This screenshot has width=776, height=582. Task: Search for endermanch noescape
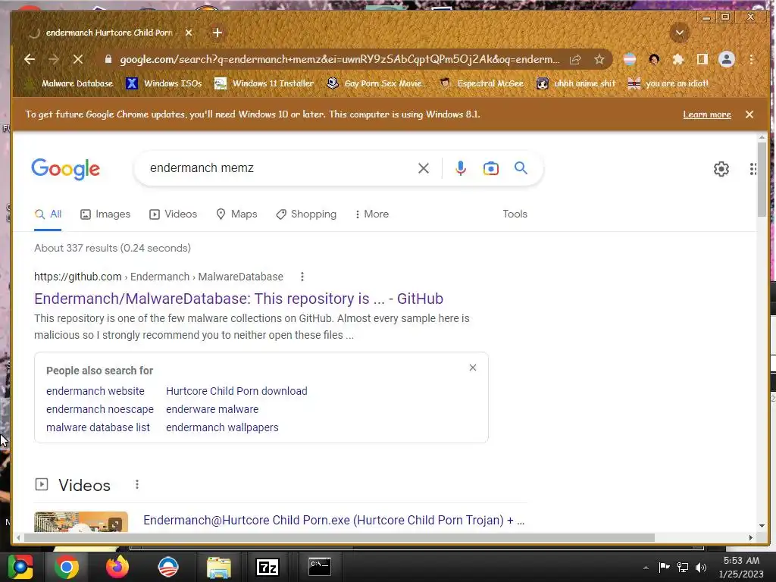coord(100,409)
